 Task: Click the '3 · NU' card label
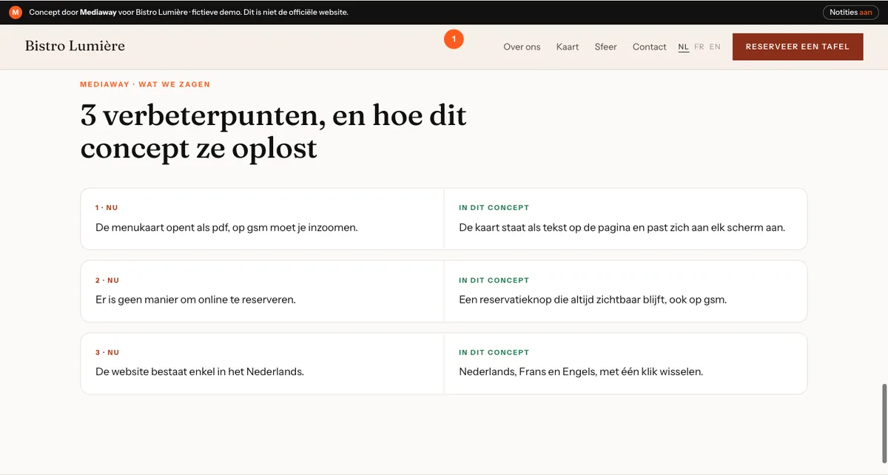(x=107, y=352)
